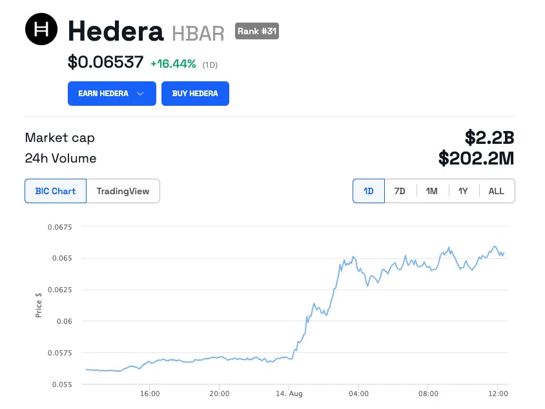This screenshot has width=545, height=409.
Task: Click the Hedera circular logo icon
Action: [41, 28]
